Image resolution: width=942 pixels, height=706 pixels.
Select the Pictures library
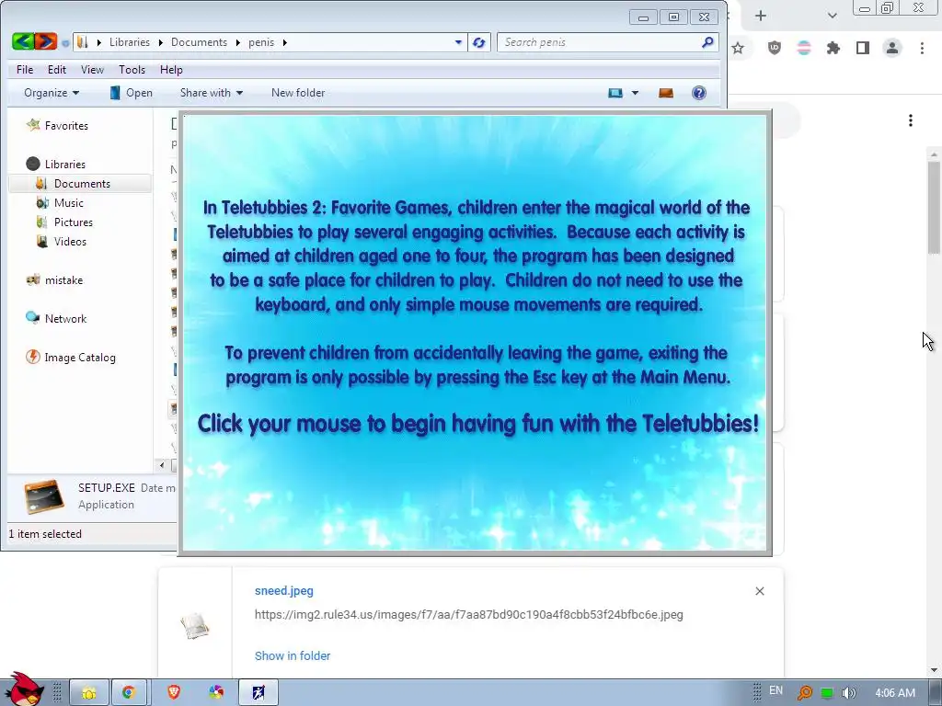coord(74,222)
